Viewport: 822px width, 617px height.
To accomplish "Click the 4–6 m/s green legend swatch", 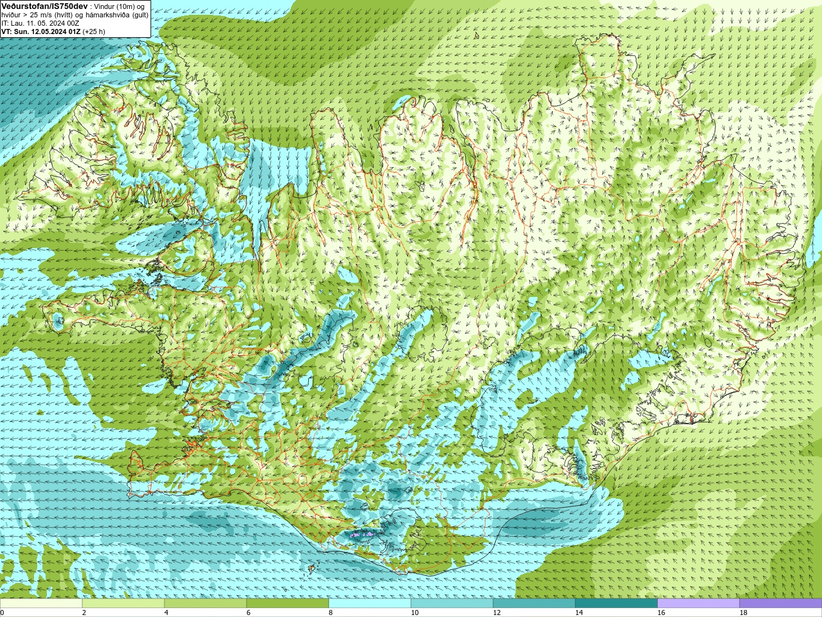I will pos(205,604).
